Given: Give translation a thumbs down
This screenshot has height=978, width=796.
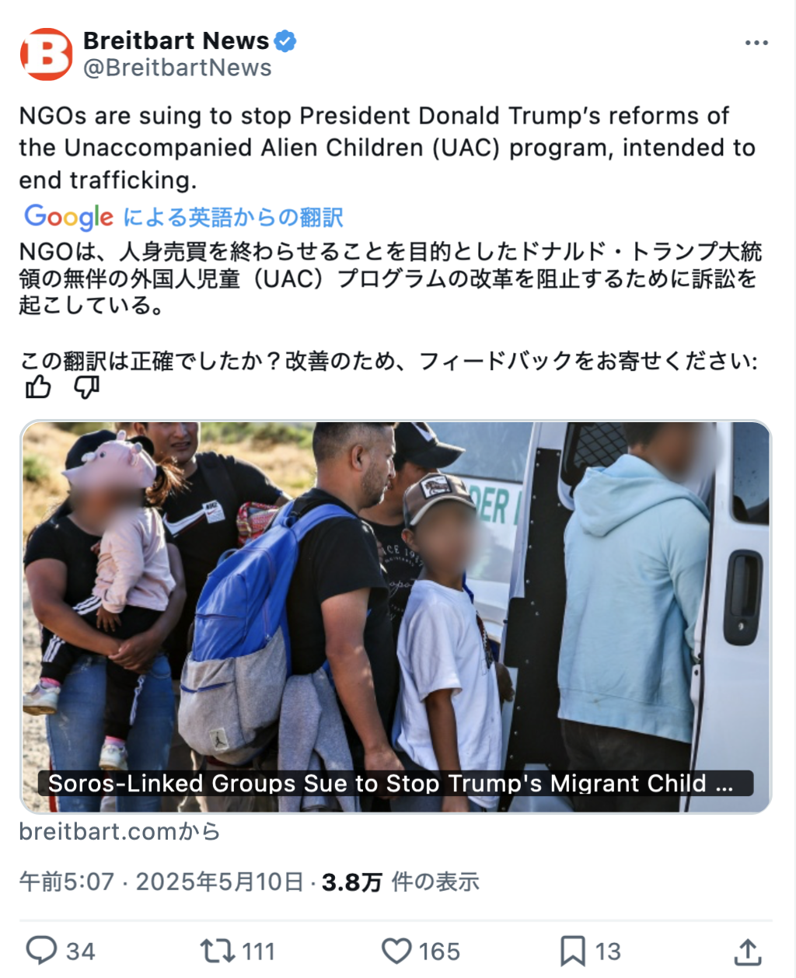Looking at the screenshot, I should [86, 386].
